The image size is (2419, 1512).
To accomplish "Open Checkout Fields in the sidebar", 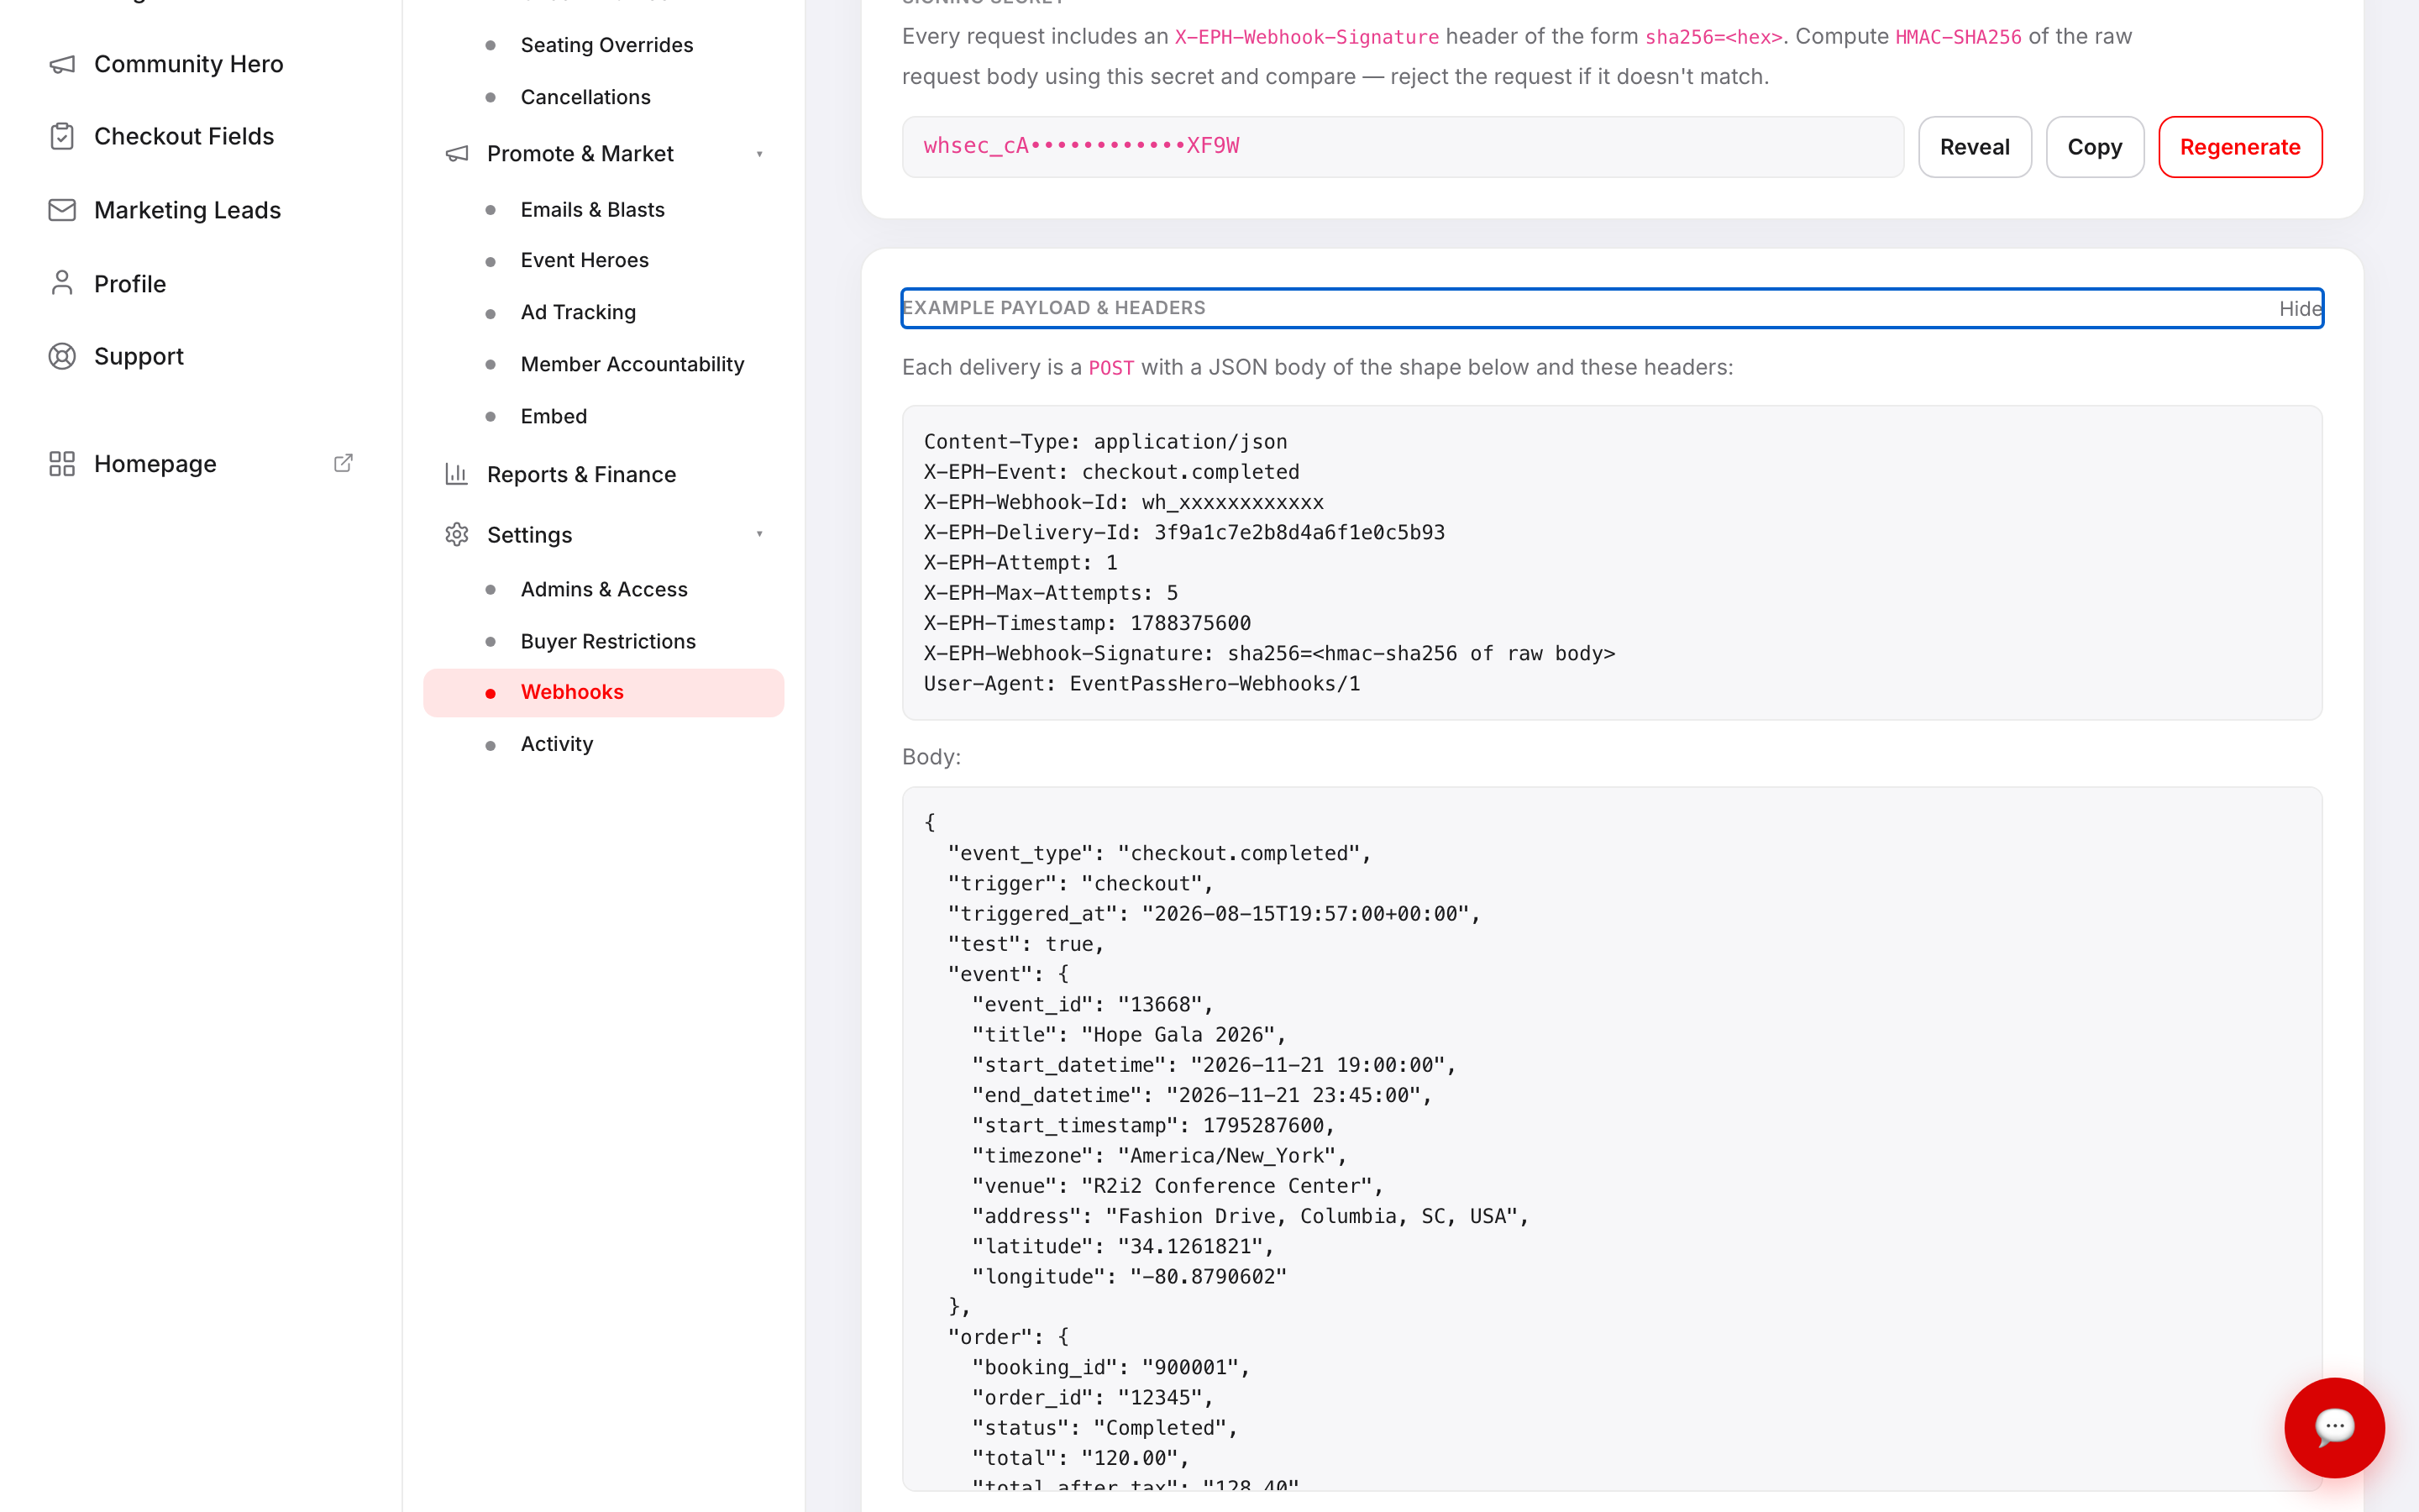I will click(184, 136).
